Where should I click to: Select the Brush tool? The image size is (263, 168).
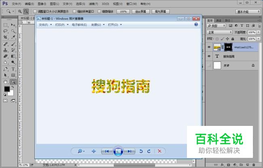click(x=13, y=44)
